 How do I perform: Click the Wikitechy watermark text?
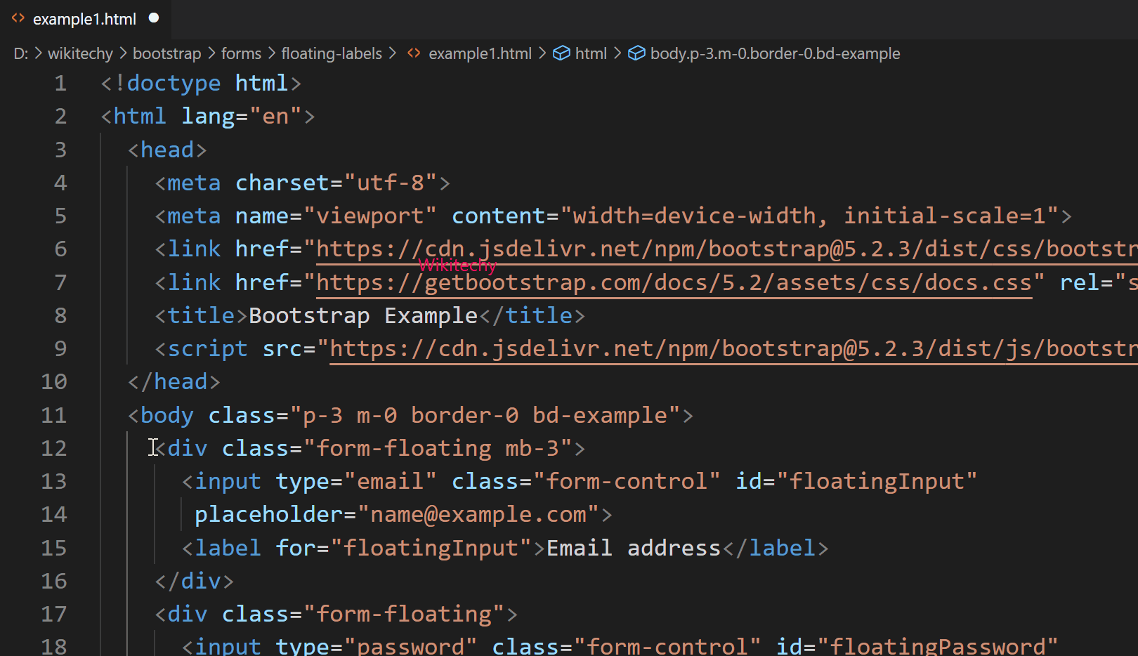(x=457, y=265)
